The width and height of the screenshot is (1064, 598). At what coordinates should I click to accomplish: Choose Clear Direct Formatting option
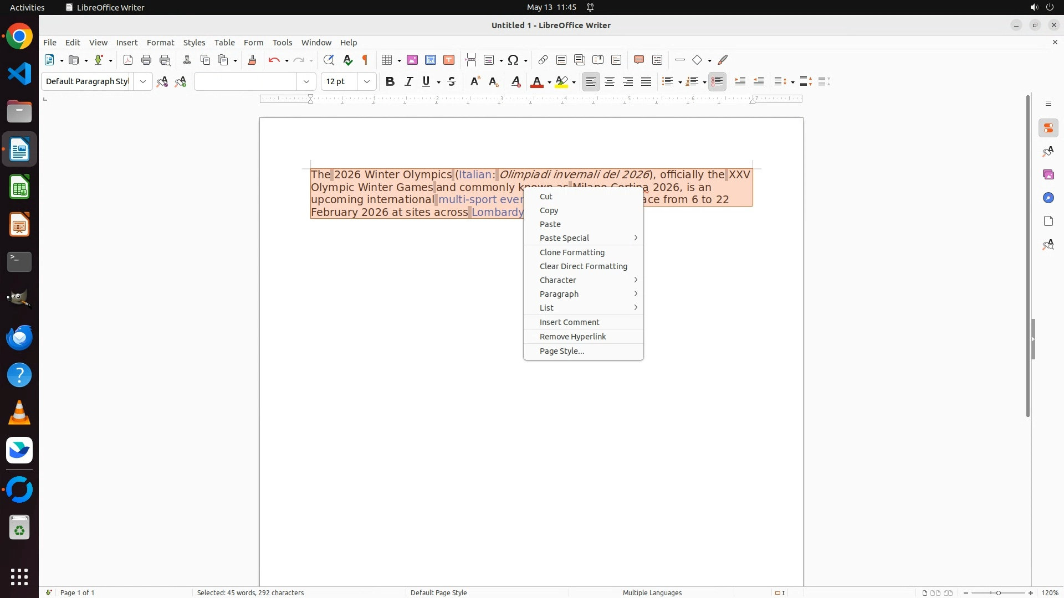[x=583, y=266]
